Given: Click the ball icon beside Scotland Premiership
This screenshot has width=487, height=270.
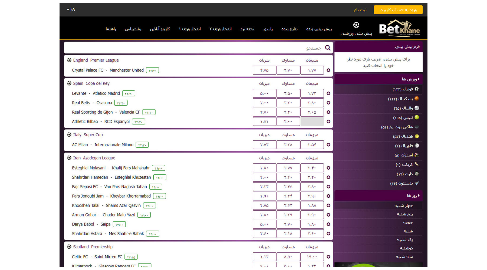Looking at the screenshot, I should click(x=69, y=247).
